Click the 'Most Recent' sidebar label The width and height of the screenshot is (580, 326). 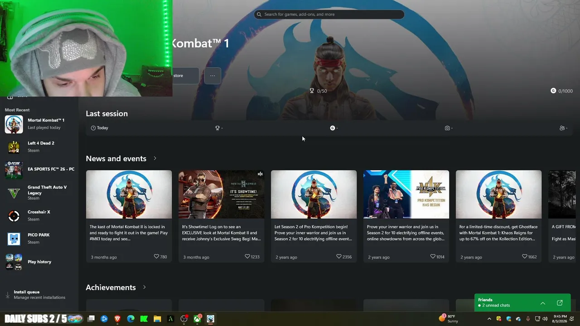point(17,110)
